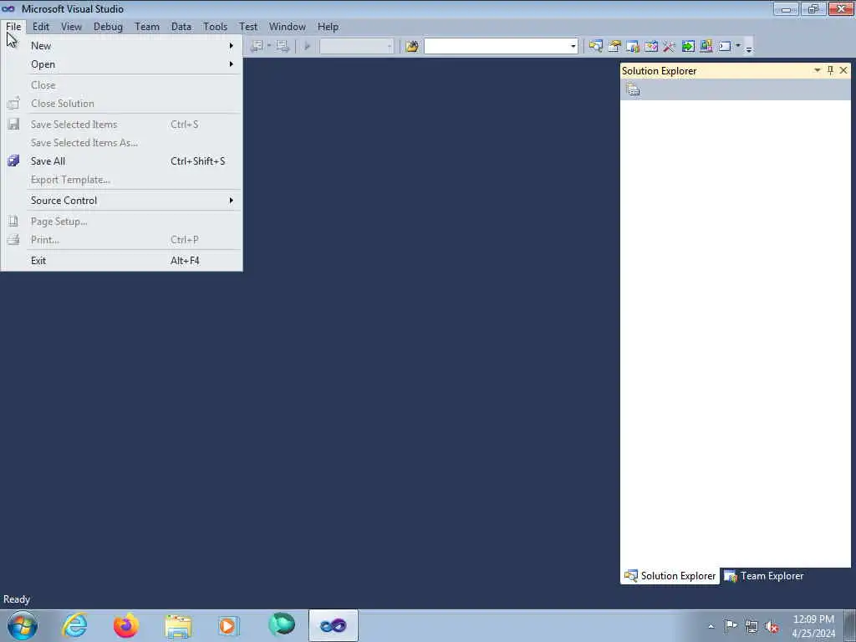
Task: Open the Window menu
Action: coord(288,26)
